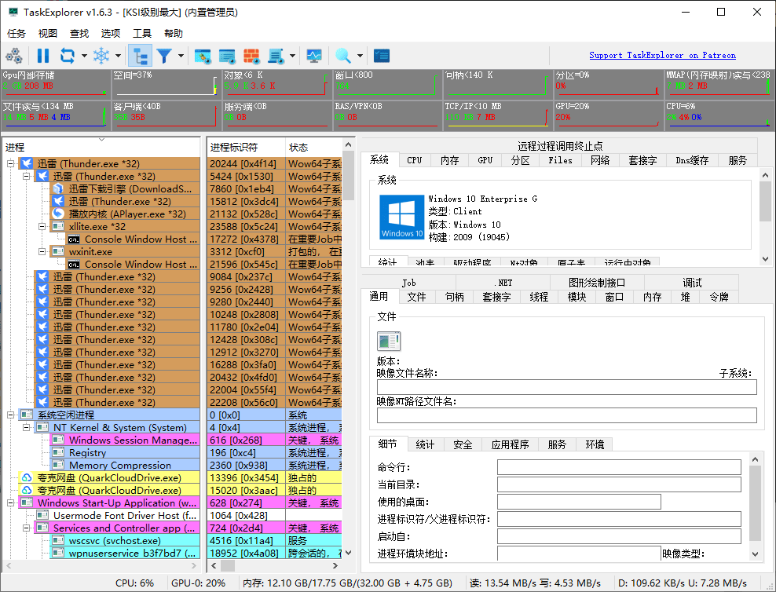This screenshot has height=592, width=776.
Task: Click the find-window targeting icon
Action: 201,56
